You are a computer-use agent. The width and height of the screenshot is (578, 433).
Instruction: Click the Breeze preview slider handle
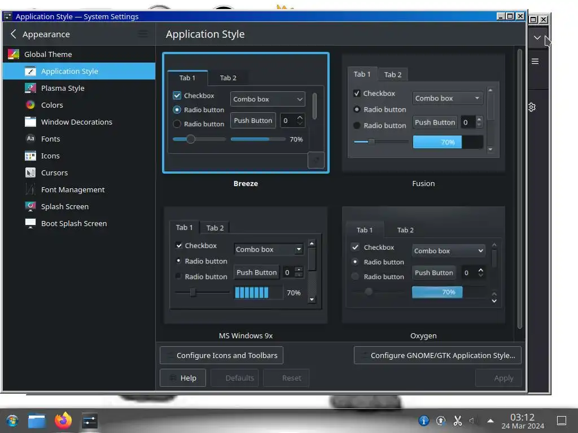tap(191, 139)
